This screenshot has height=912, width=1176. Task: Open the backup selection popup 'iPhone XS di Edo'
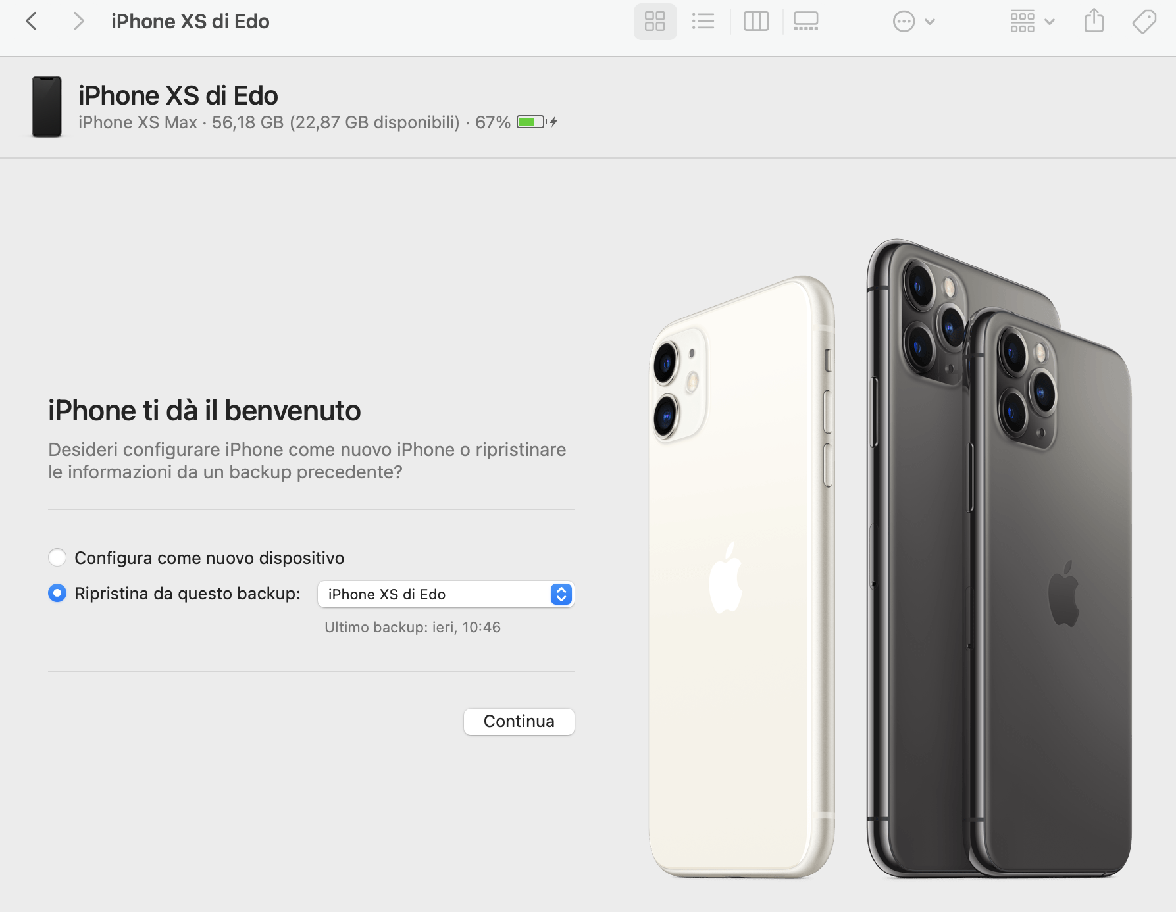coord(446,594)
